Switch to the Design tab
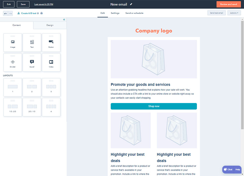The image size is (244, 176). coord(50,25)
